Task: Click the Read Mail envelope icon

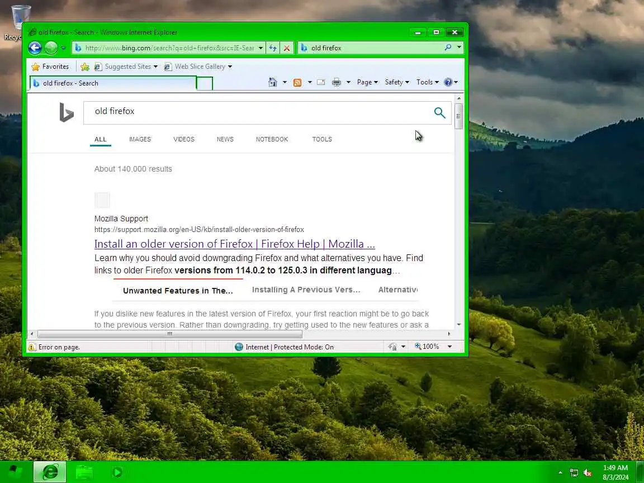Action: coord(321,82)
